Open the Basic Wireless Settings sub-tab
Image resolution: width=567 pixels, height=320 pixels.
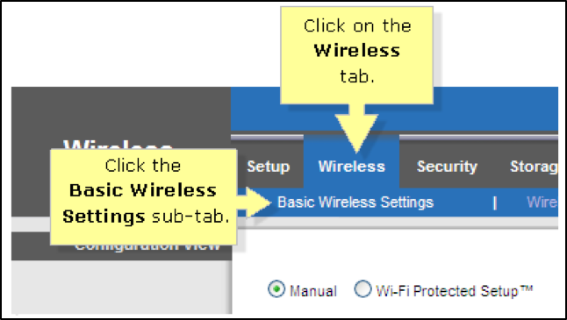[x=355, y=203]
